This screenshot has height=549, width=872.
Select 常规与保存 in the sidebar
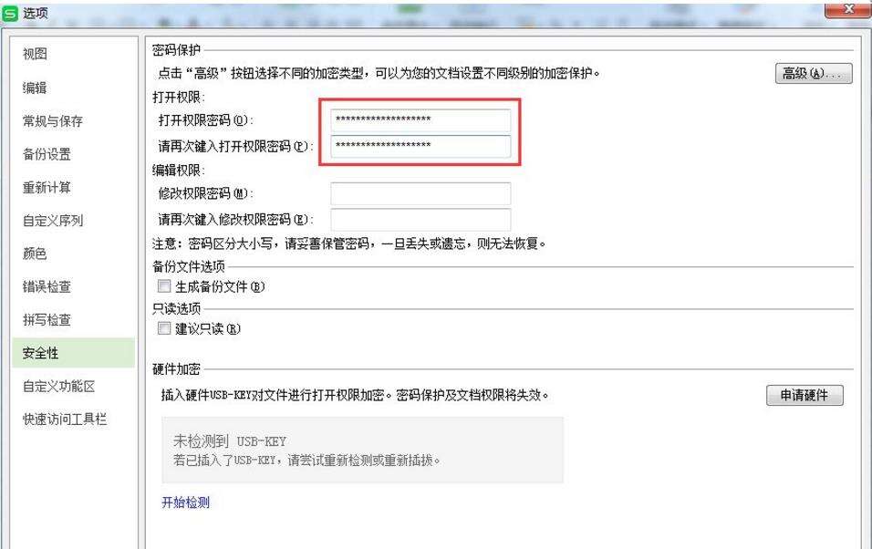click(53, 120)
